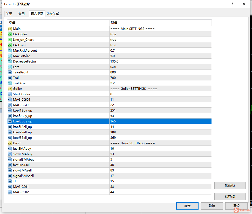Screen dimensions: 252x214
Task: Click the double icon beside Lots
Action: 10,67
